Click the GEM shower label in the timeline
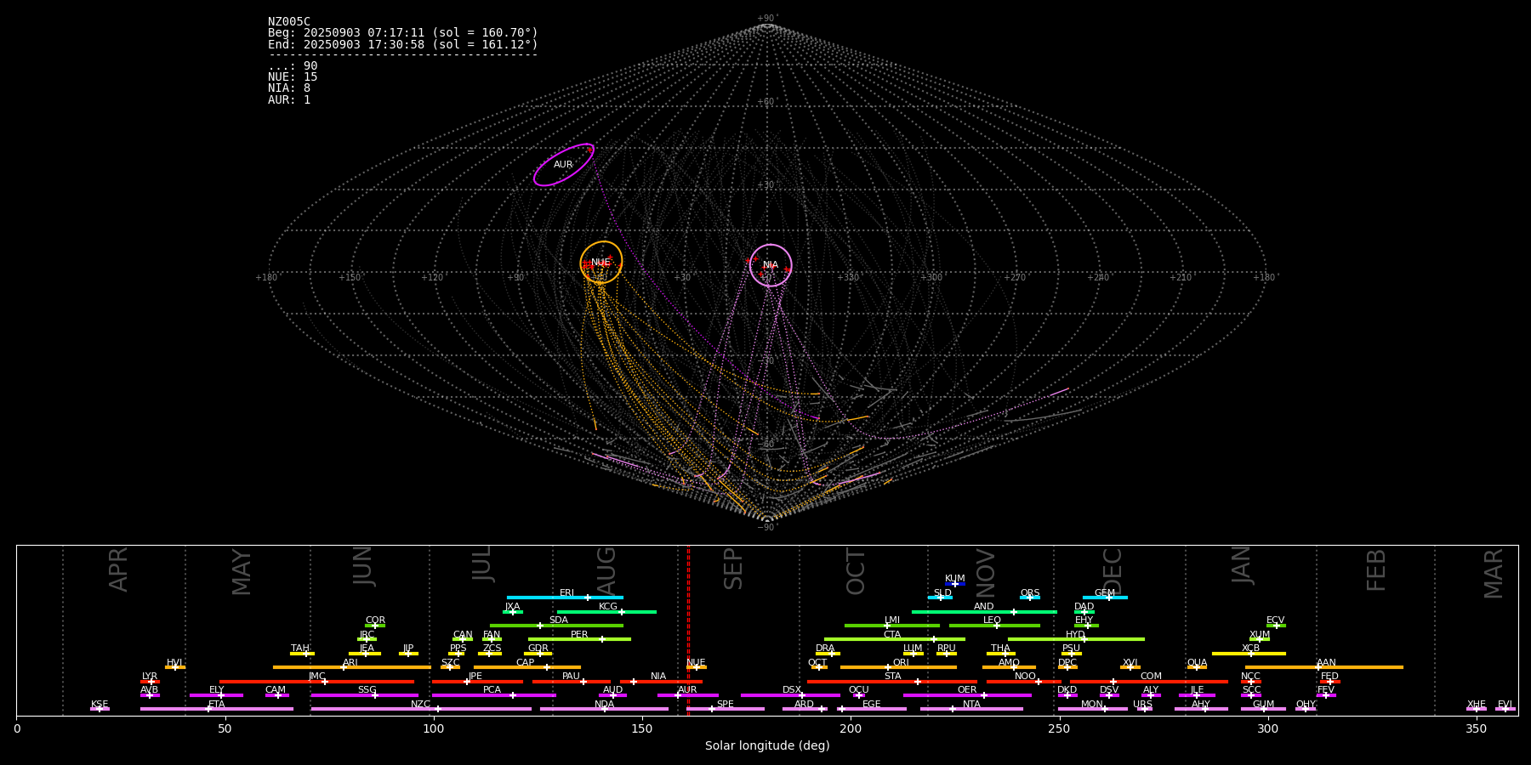 click(1105, 593)
